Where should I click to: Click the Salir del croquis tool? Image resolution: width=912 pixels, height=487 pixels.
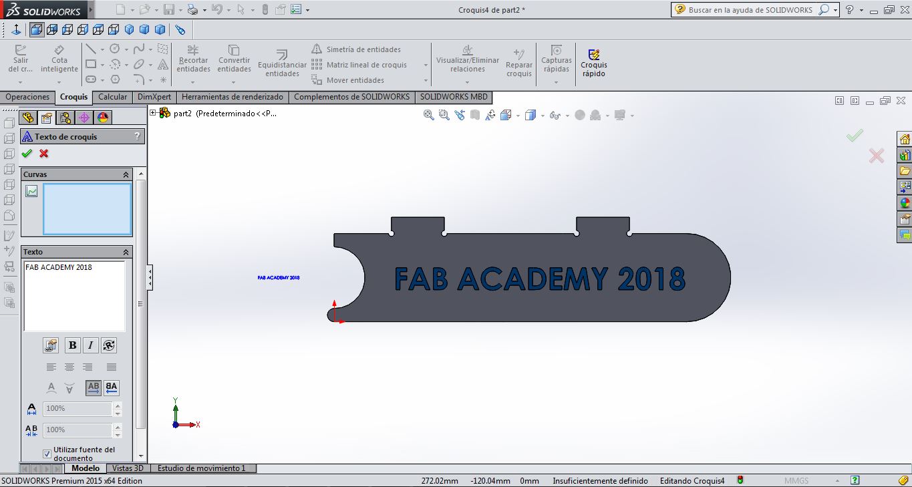pos(20,59)
